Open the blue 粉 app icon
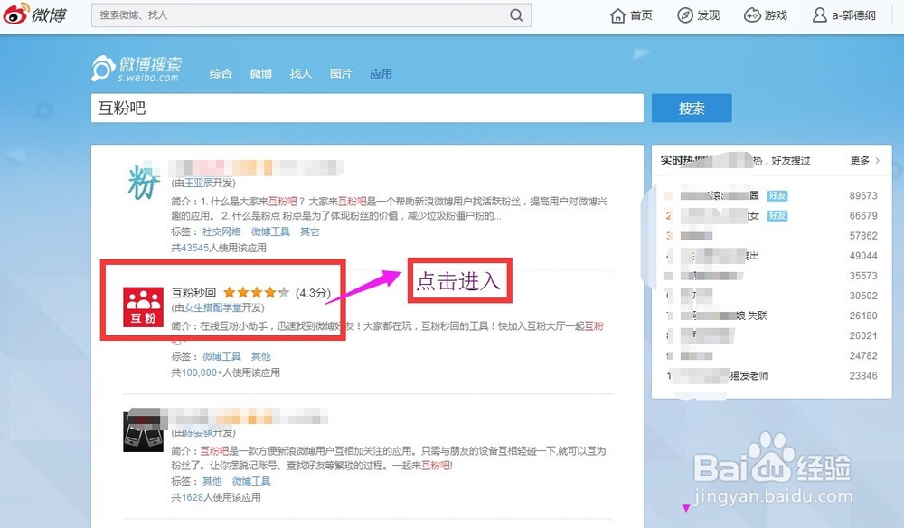The image size is (904, 528). (x=143, y=182)
